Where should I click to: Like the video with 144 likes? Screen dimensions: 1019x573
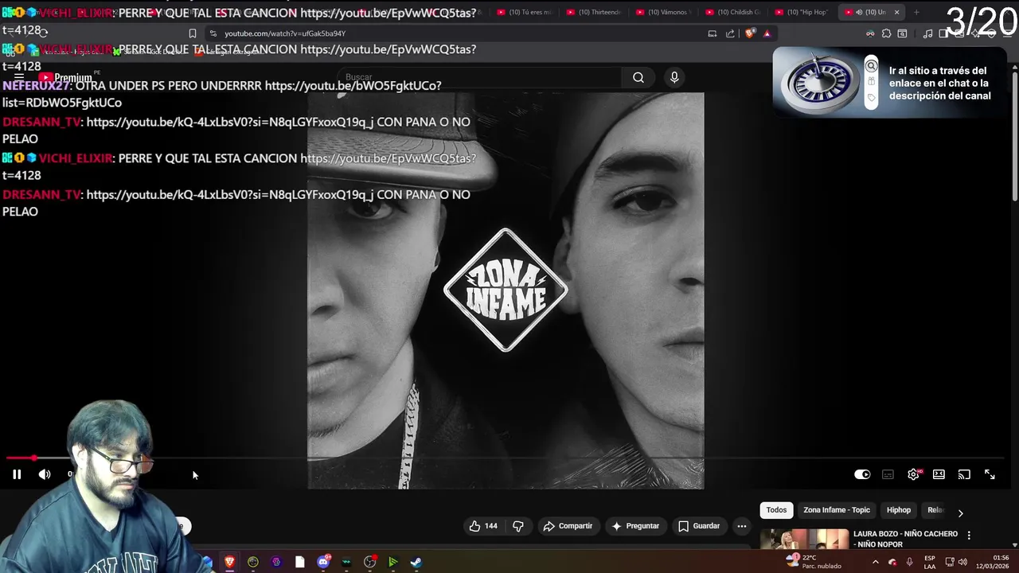coord(483,526)
